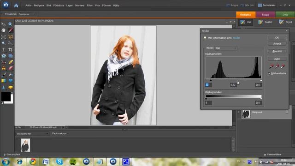This screenshot has height=166, width=295.
Task: Switch to Snabb edit mode
Action: 265,22
